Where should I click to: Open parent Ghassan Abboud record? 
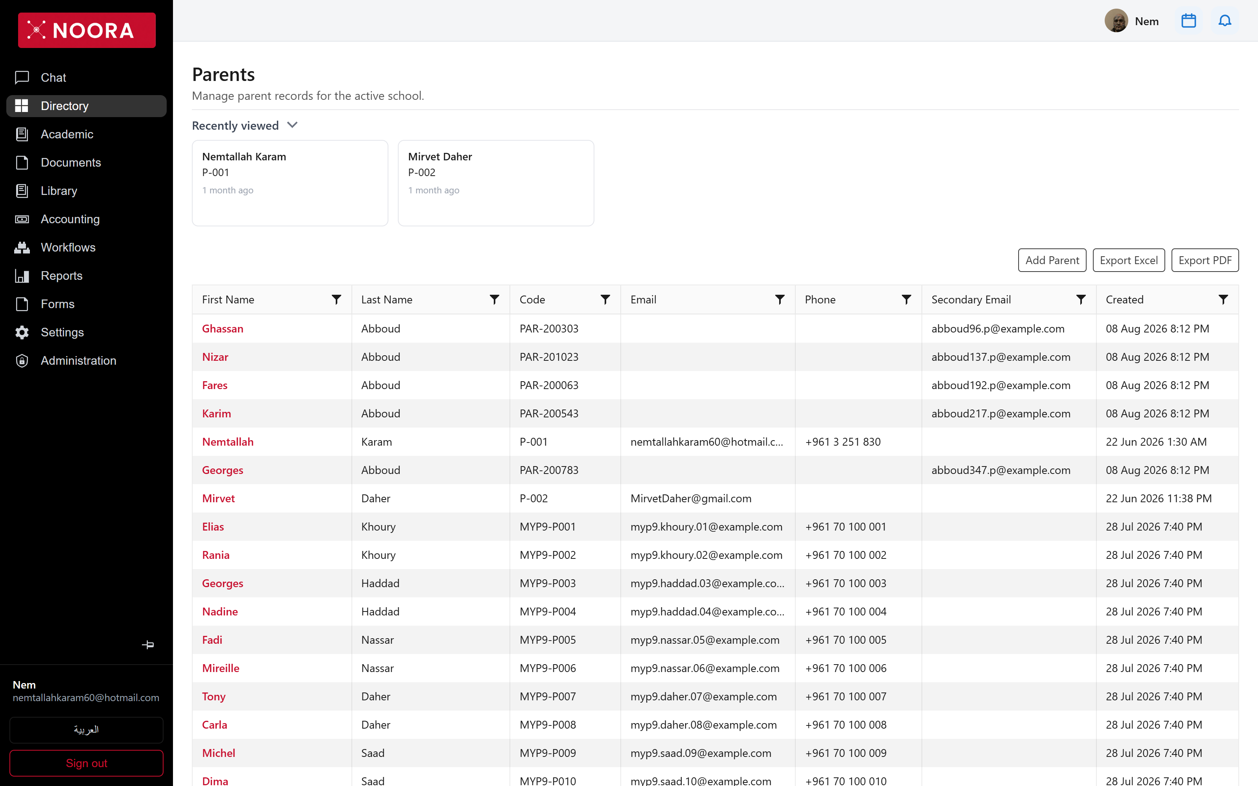[x=223, y=329]
